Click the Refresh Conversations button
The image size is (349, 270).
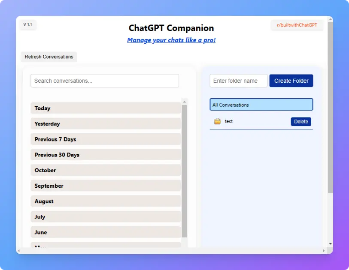point(49,57)
